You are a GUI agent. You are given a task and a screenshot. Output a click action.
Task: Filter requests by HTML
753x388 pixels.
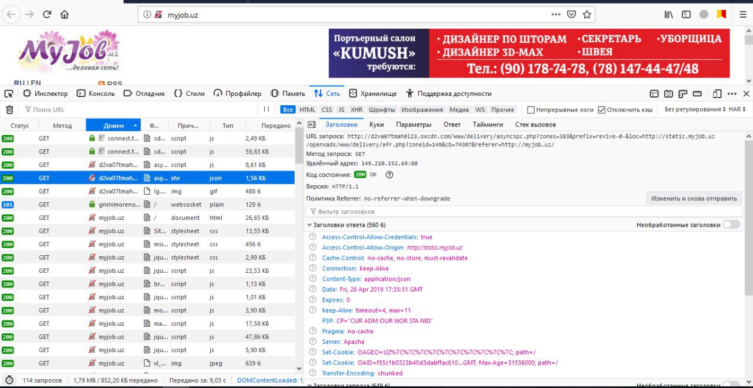pos(307,109)
